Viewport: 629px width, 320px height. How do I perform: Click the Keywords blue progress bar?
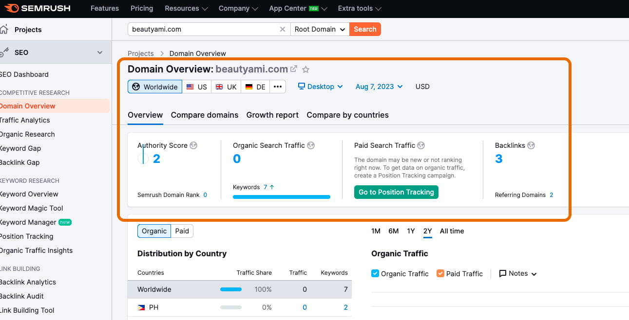coord(282,197)
